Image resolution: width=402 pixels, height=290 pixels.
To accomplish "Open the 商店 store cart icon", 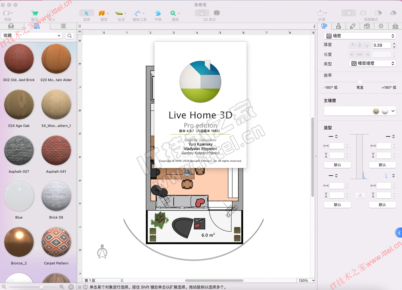I will [35, 13].
